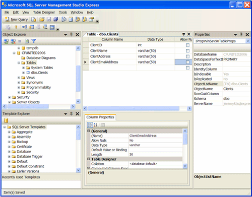Pin the Object Explorer panel
Screen dimensions: 252x197
click(71, 34)
